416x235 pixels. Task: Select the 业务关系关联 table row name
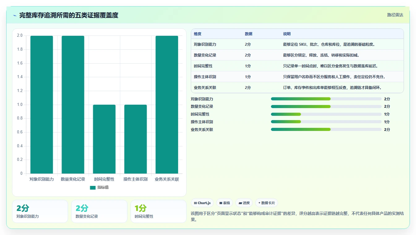point(205,88)
